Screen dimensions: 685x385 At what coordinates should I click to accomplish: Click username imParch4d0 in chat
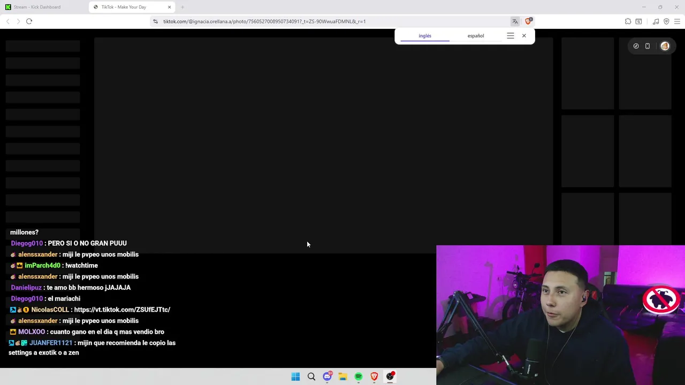(42, 265)
